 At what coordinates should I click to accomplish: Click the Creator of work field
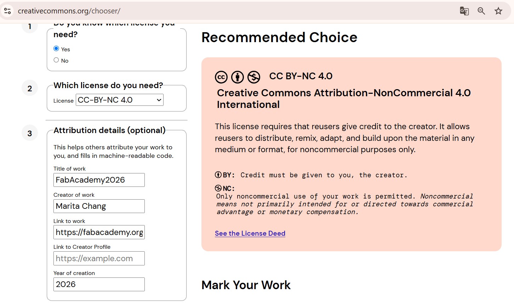[x=99, y=206]
